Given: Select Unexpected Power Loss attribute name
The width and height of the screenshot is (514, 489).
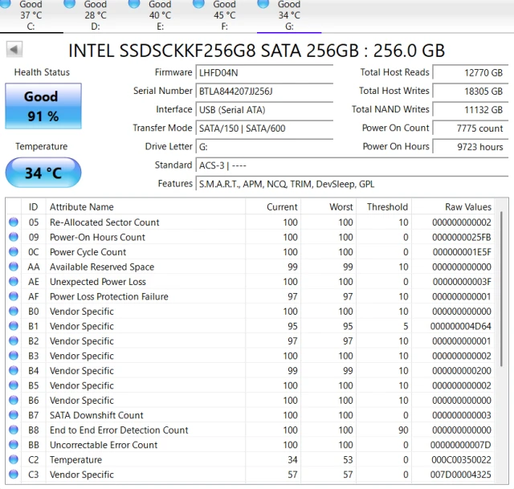Looking at the screenshot, I should coord(98,282).
